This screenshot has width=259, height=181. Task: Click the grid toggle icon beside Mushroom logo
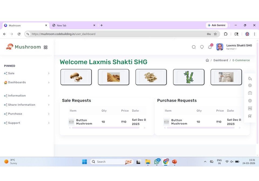46,47
